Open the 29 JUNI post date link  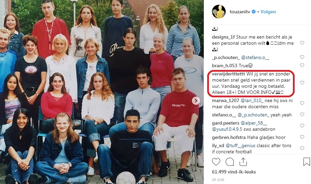(218, 180)
